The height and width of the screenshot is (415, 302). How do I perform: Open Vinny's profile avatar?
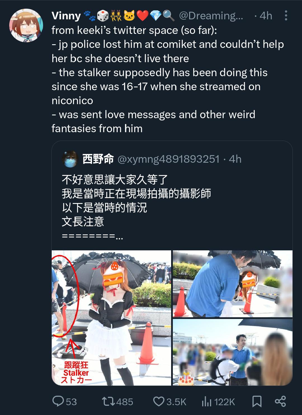tap(26, 25)
